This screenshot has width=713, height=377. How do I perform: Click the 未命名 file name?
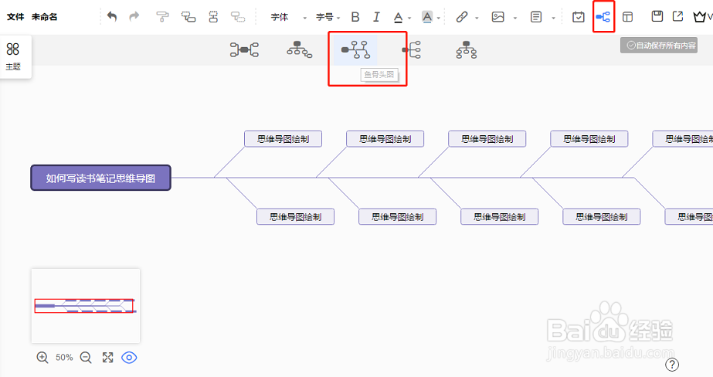44,17
